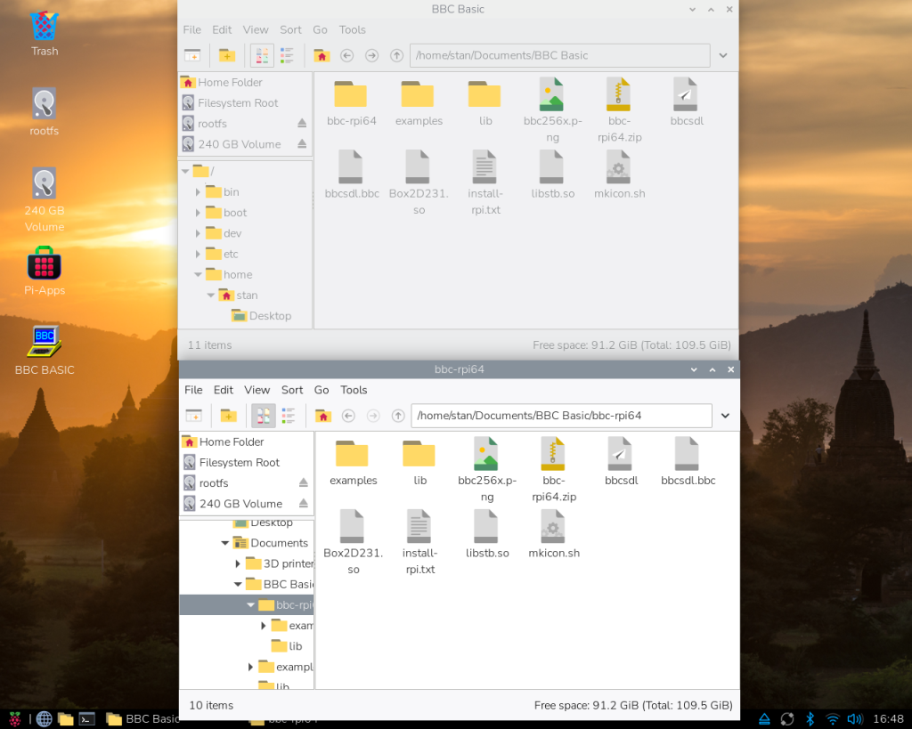Screen dimensions: 912x729
Task: Switch the BBC Basic window to icon view
Action: pyautogui.click(x=262, y=55)
